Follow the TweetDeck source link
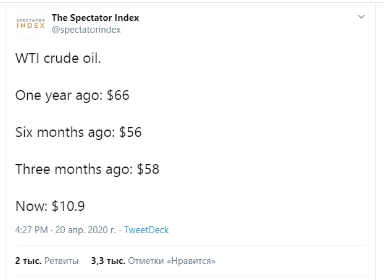The image size is (384, 280). (x=146, y=230)
